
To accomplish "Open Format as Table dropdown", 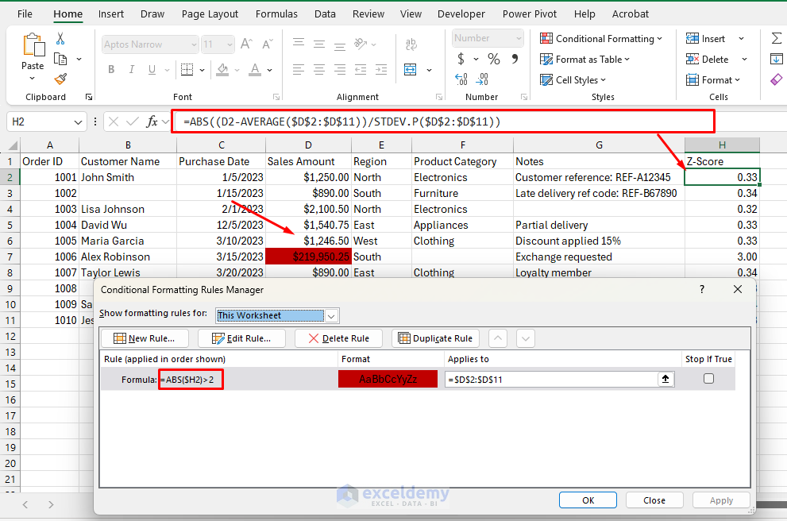I will point(584,60).
